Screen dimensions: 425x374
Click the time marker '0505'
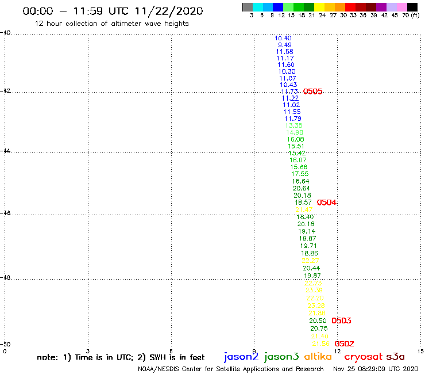(312, 91)
